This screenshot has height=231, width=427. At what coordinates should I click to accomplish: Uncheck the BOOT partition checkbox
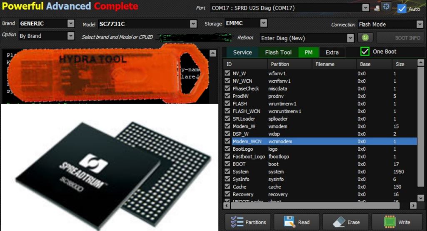coord(227,164)
